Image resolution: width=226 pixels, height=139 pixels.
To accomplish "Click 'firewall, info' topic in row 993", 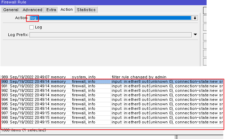I will pos(84,95).
